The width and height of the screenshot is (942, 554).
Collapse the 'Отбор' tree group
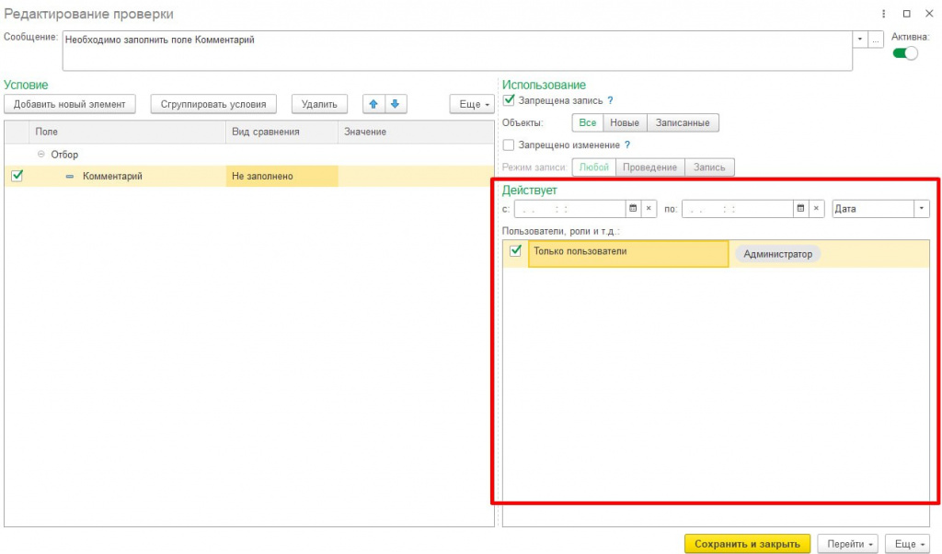pos(40,155)
